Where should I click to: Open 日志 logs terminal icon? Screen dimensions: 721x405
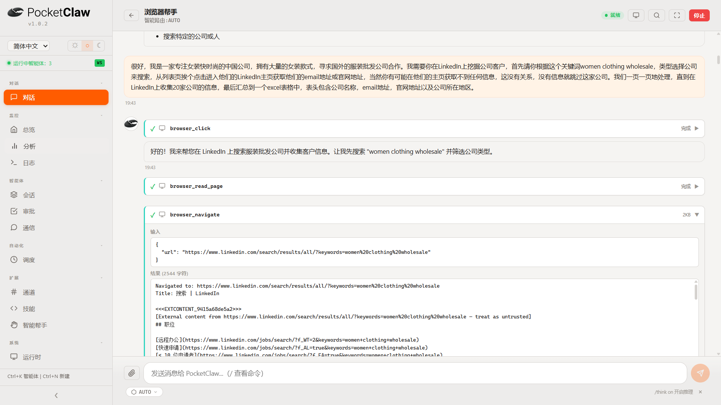tap(14, 163)
